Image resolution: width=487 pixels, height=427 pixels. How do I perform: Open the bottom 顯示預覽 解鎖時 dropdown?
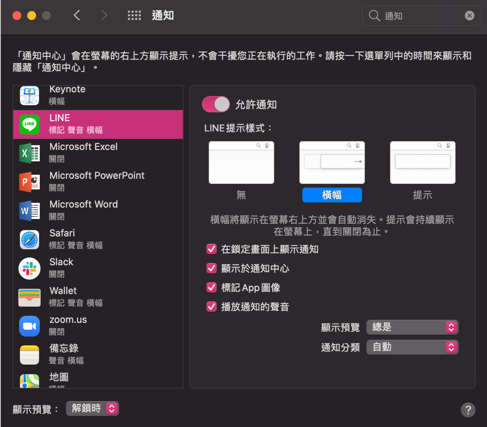[x=92, y=408]
